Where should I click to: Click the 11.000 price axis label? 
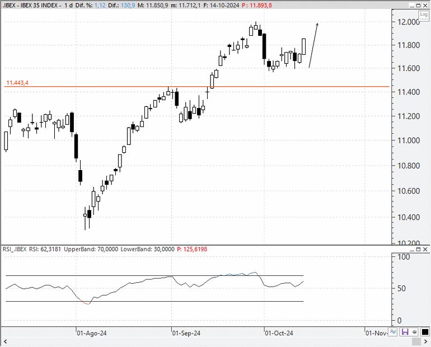pos(409,140)
